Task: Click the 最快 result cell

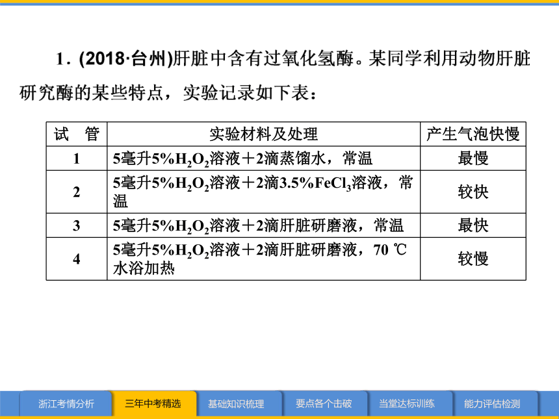Action: pyautogui.click(x=473, y=225)
